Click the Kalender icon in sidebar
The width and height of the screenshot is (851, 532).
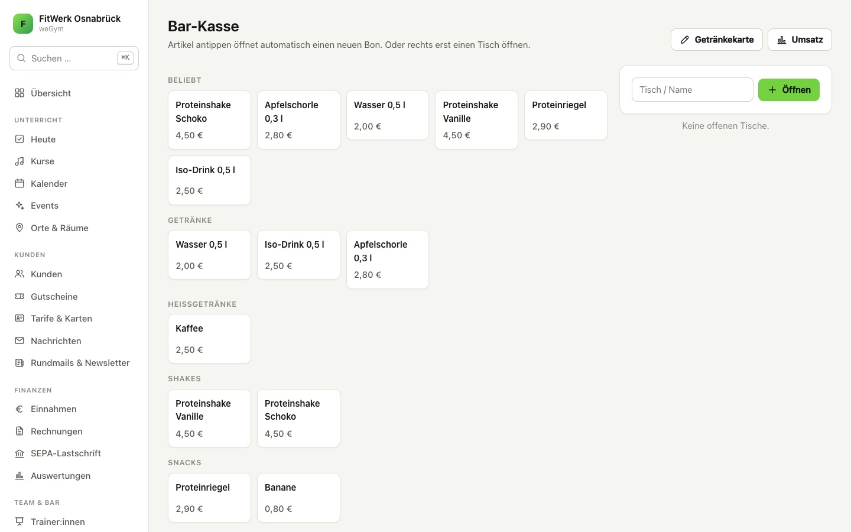pos(20,183)
